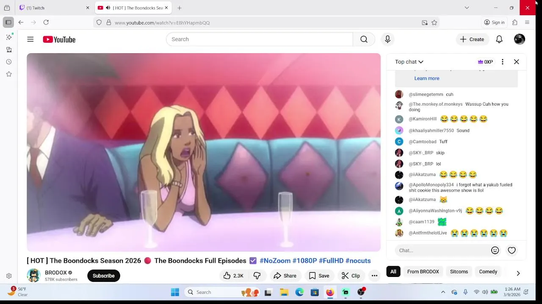
Task: Sign in to Firefox account
Action: (494, 22)
